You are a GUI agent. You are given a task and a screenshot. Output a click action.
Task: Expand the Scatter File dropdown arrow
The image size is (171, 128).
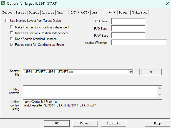click(x=130, y=72)
